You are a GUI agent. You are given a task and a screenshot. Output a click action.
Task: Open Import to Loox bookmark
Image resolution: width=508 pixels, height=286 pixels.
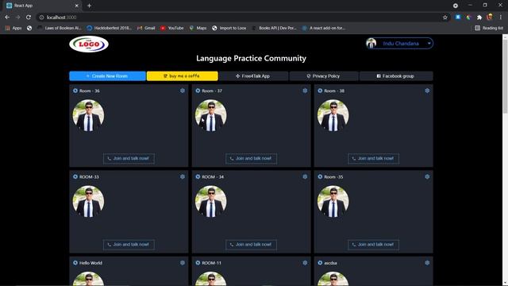click(229, 29)
